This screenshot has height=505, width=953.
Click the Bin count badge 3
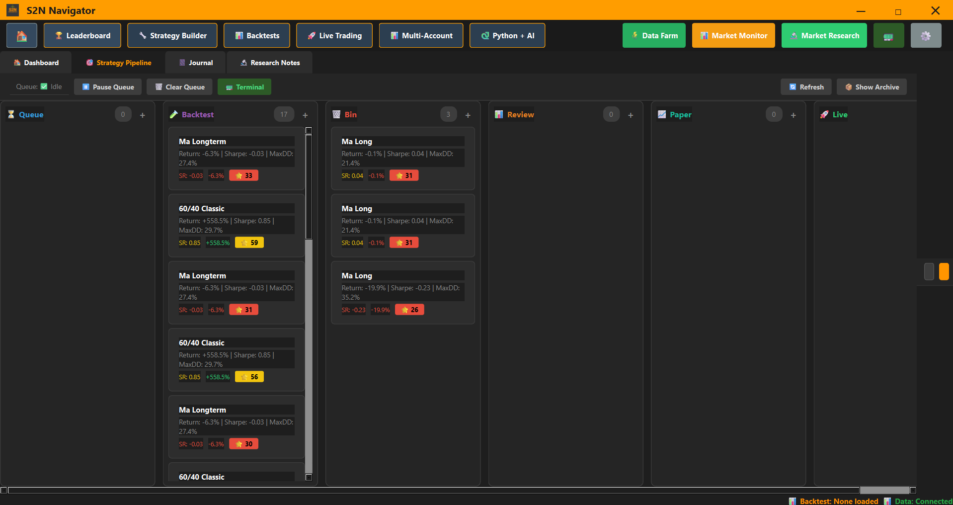pos(448,114)
